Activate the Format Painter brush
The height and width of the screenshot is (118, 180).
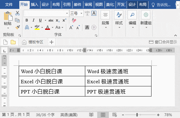coord(17,27)
